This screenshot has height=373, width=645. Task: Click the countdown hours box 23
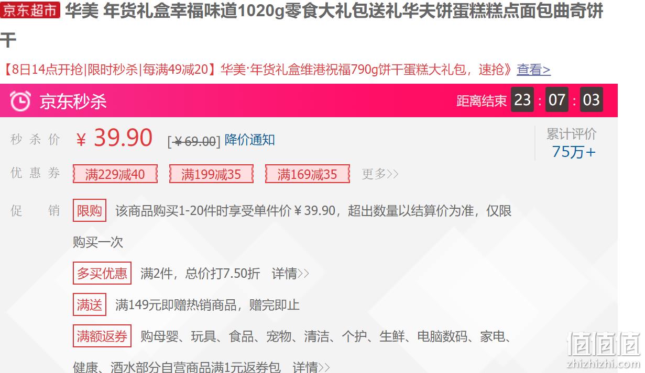[522, 100]
